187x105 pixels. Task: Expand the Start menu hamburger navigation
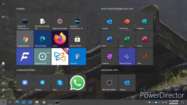click(x=3, y=4)
